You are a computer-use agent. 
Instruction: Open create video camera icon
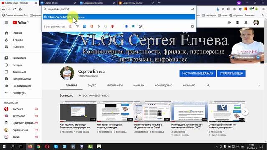point(229,22)
